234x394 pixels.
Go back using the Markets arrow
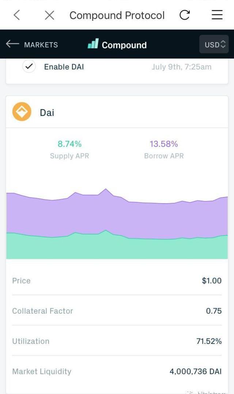(12, 44)
